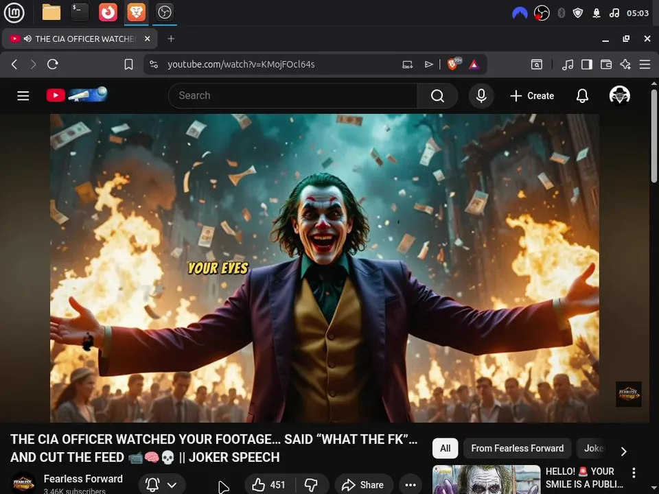Open the HELLO YOUR SMILE suggested video thumbnail
659x494 pixels.
click(x=486, y=480)
